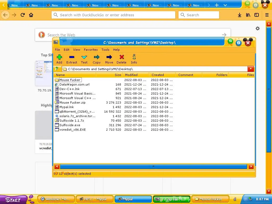Switch to HFS / - Mypal taskbar button
The image size is (272, 204).
click(95, 199)
